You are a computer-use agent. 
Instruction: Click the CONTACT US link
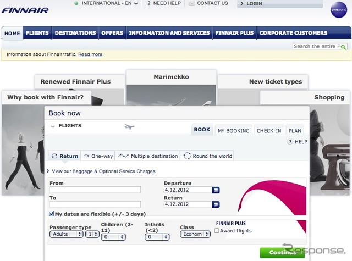[212, 3]
